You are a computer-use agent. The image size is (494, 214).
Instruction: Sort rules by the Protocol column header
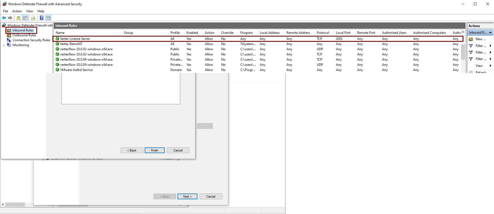pos(323,33)
